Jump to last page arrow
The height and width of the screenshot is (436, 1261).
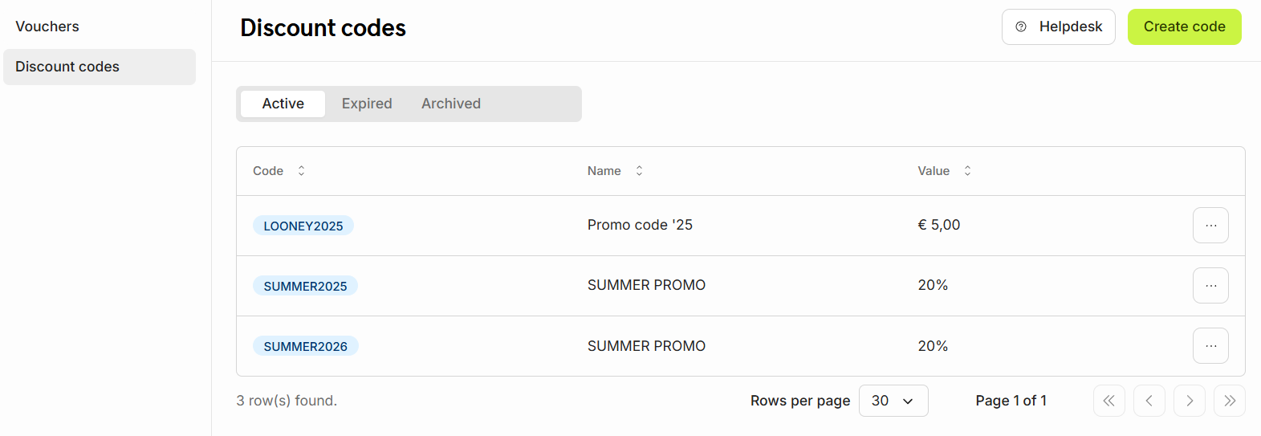pyautogui.click(x=1229, y=401)
